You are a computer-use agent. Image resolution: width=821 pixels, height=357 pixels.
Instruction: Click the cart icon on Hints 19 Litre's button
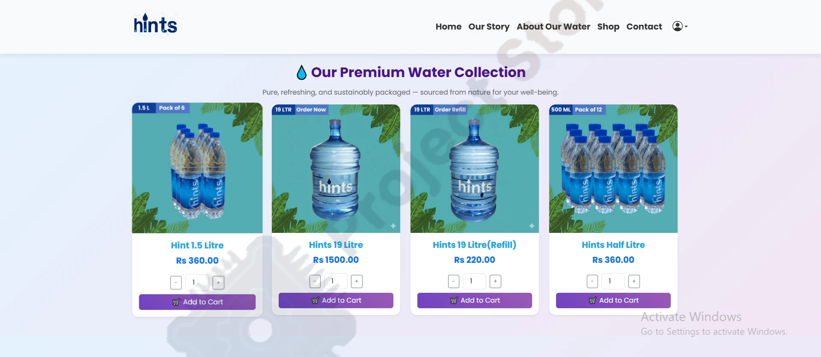click(315, 300)
